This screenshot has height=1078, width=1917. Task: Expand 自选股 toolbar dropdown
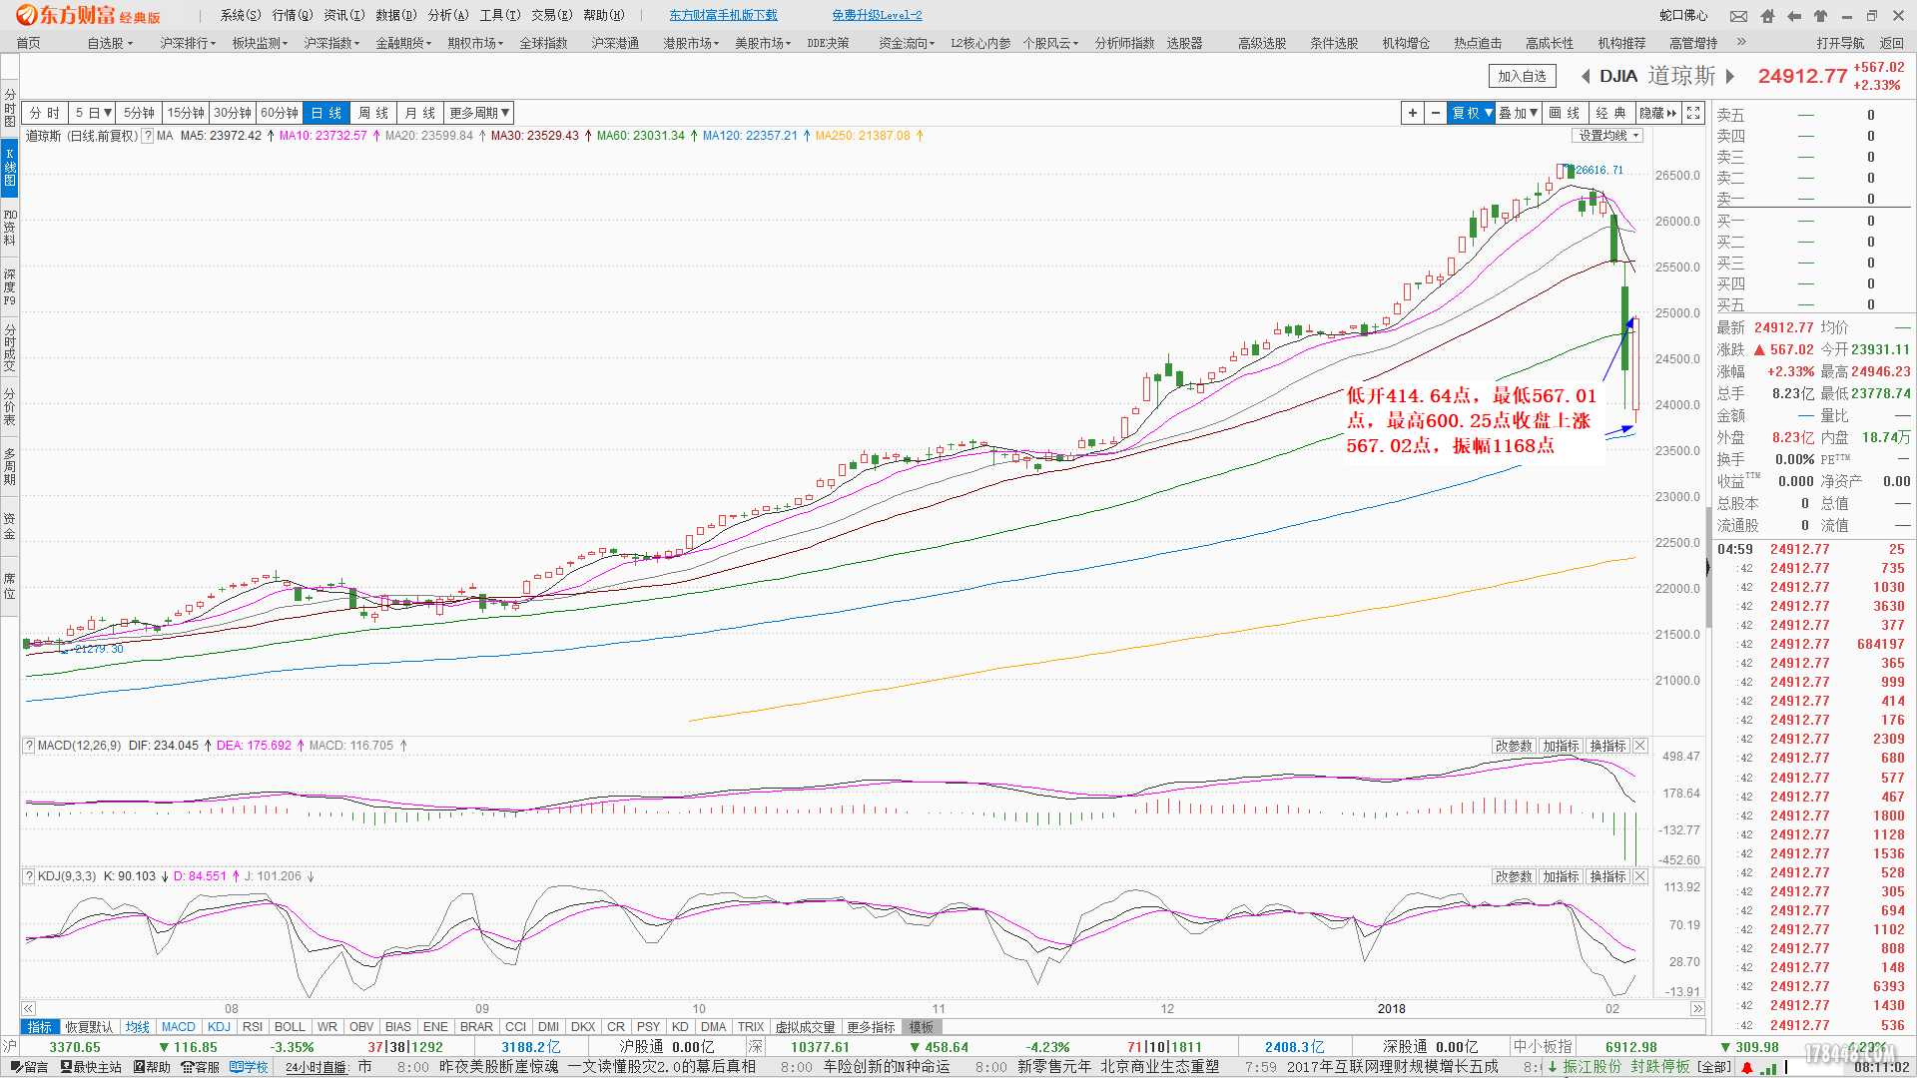coord(109,43)
